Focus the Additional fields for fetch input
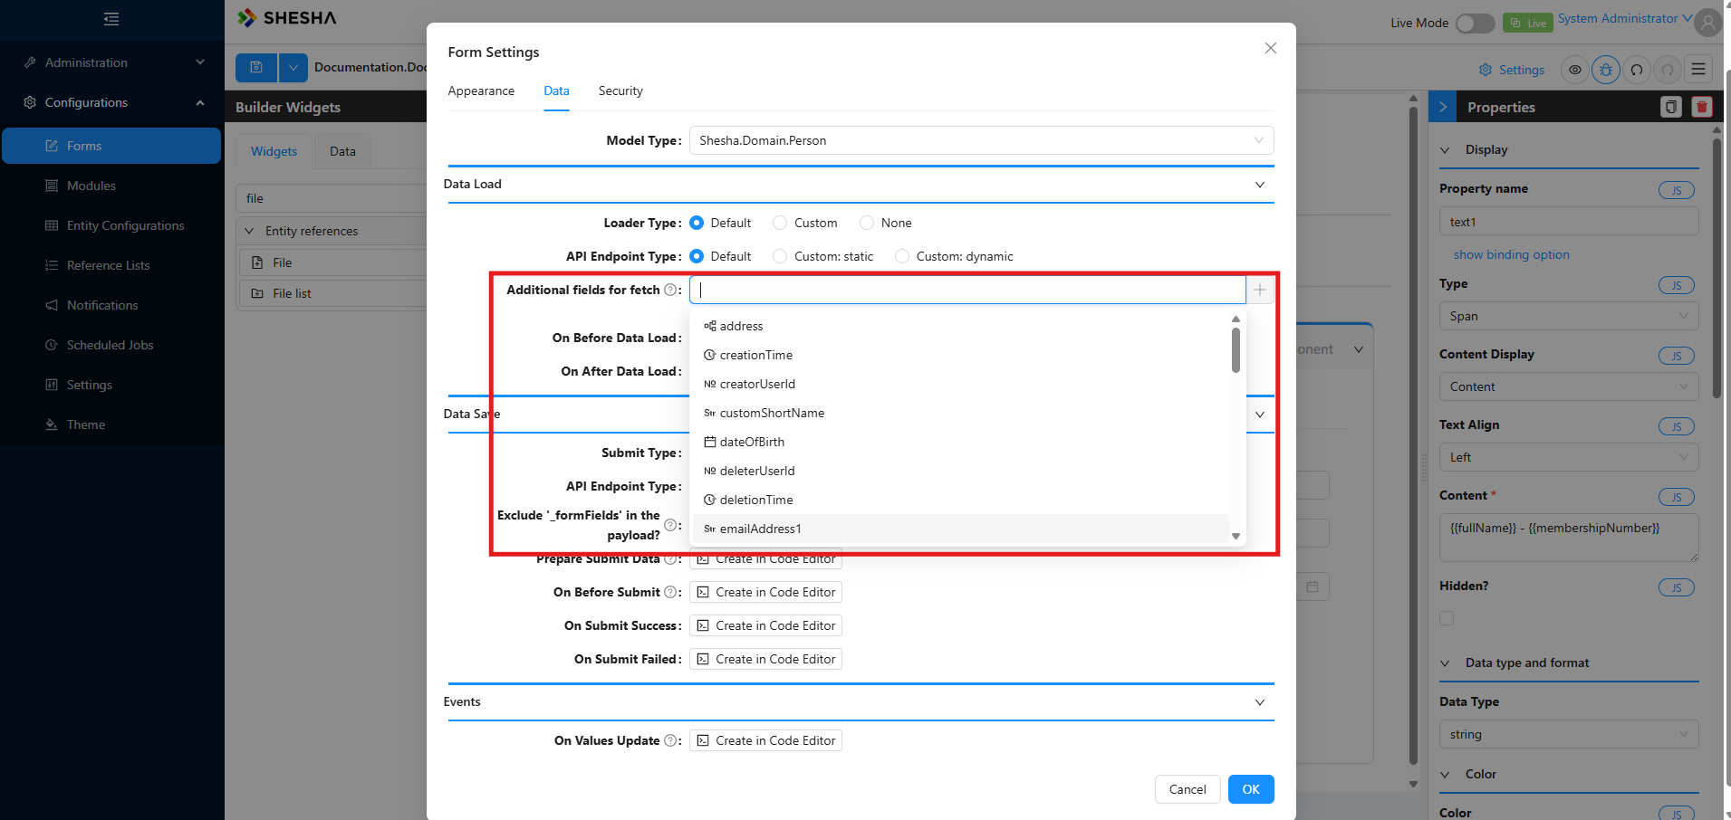 tap(967, 290)
